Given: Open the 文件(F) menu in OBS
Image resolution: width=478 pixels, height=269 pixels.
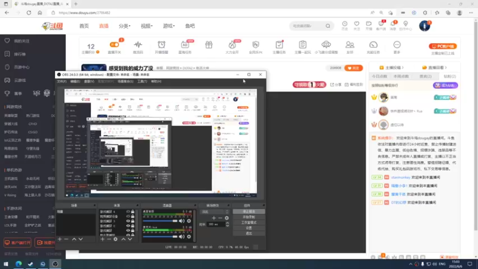Looking at the screenshot, I should (x=62, y=81).
